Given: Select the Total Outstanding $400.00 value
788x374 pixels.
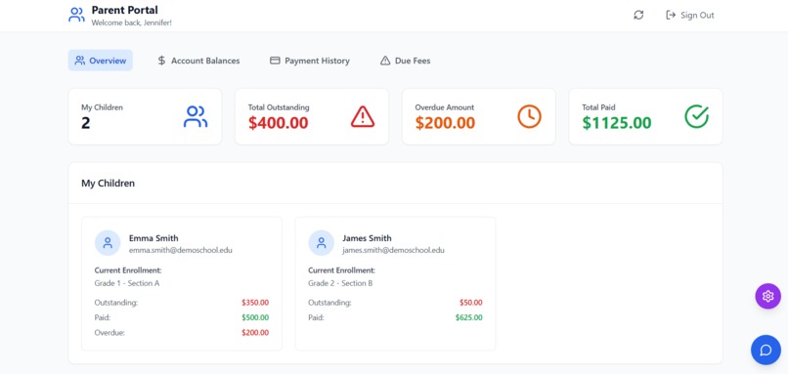Looking at the screenshot, I should click(x=278, y=123).
